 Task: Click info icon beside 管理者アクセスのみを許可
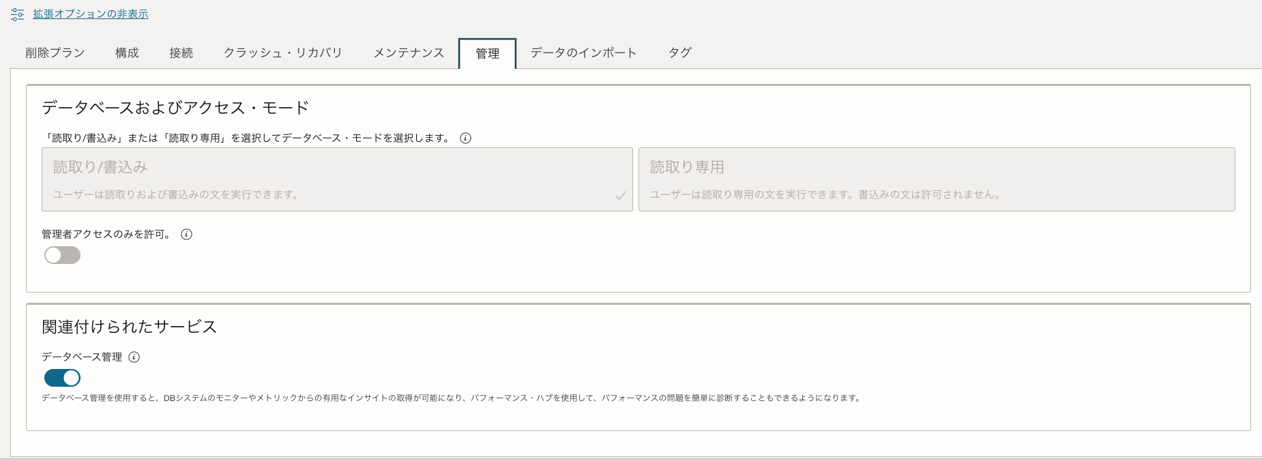[186, 235]
